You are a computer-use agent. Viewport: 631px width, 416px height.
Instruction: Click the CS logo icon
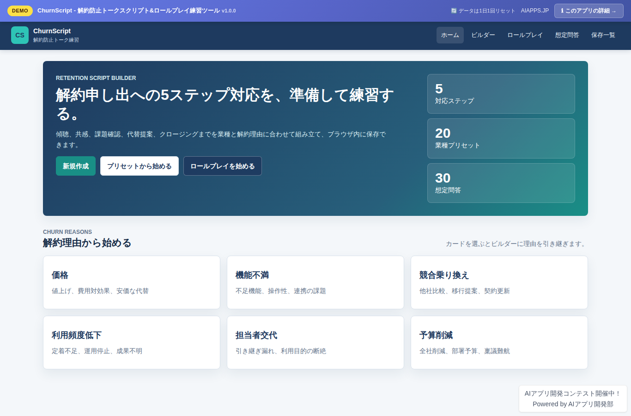[20, 35]
